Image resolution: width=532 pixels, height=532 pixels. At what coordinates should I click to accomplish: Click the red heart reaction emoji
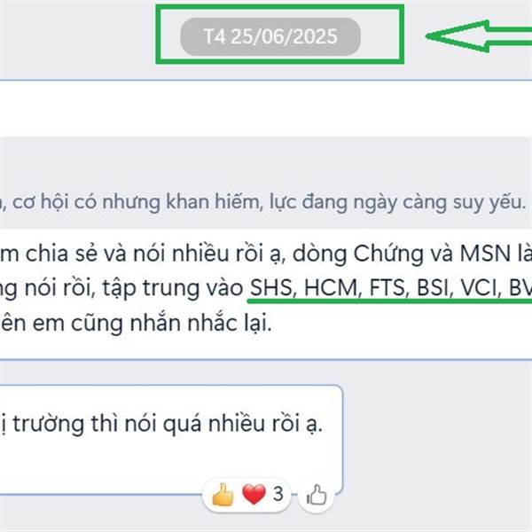[254, 495]
